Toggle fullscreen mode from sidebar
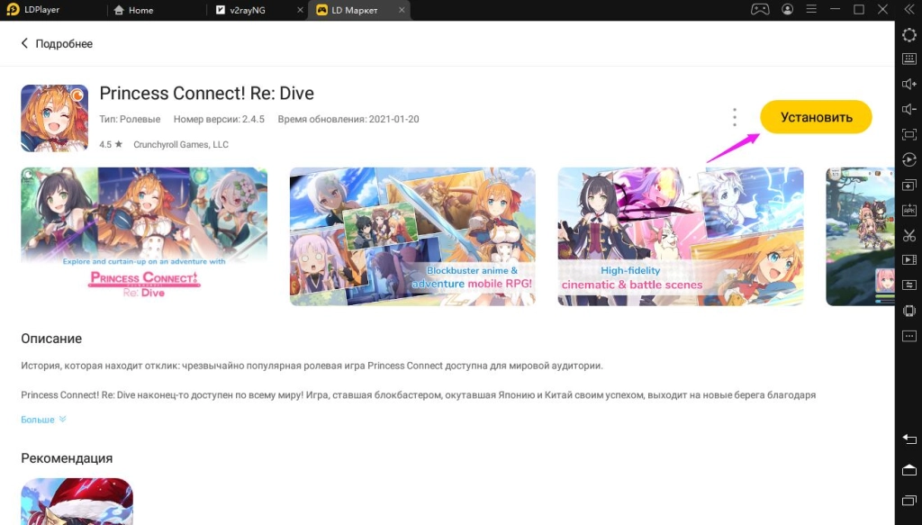 tap(908, 135)
